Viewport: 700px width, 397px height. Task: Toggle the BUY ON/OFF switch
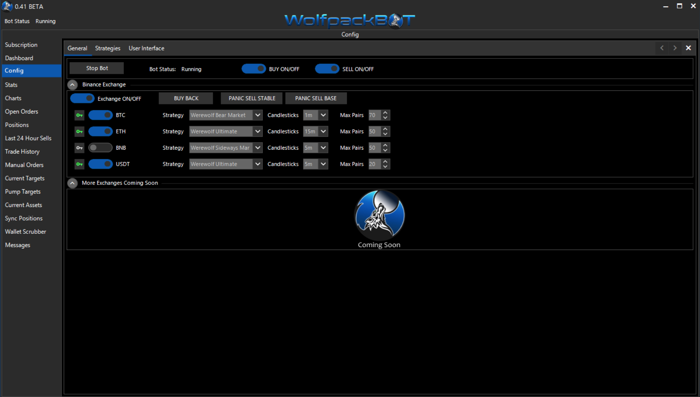point(253,69)
